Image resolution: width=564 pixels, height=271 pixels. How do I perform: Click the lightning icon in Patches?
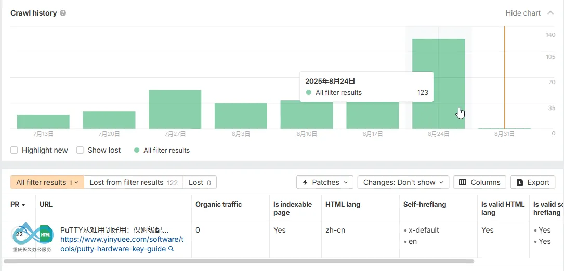pos(305,182)
